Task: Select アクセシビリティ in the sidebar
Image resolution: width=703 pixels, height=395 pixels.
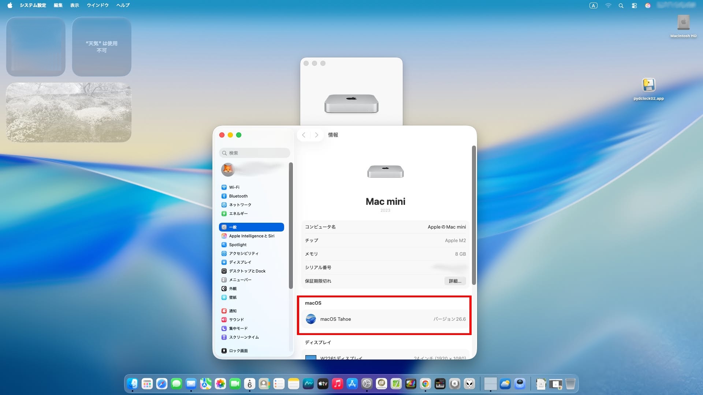Action: coord(252,253)
